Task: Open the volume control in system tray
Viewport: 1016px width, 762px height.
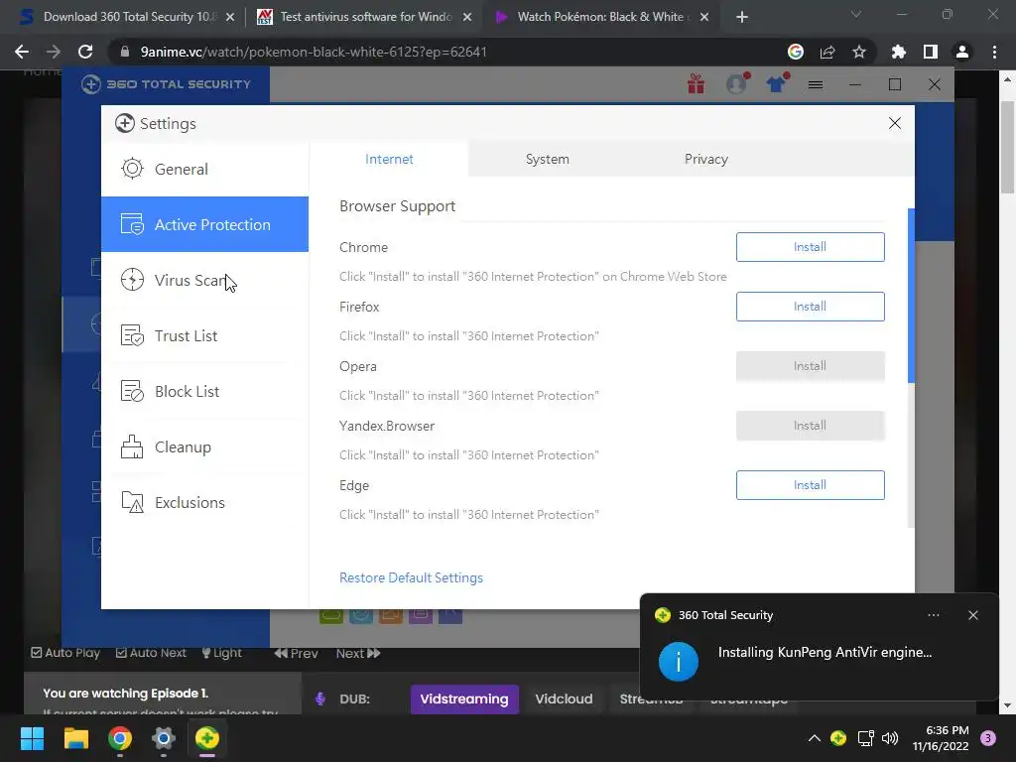Action: (x=890, y=738)
